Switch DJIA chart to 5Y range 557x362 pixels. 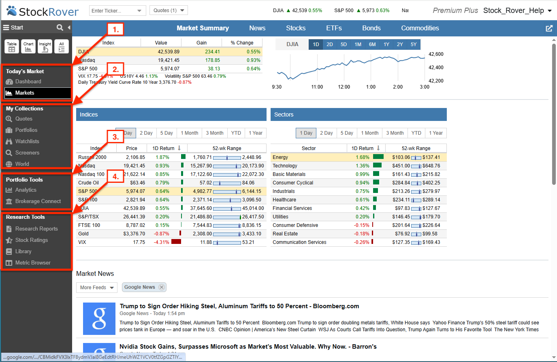414,44
